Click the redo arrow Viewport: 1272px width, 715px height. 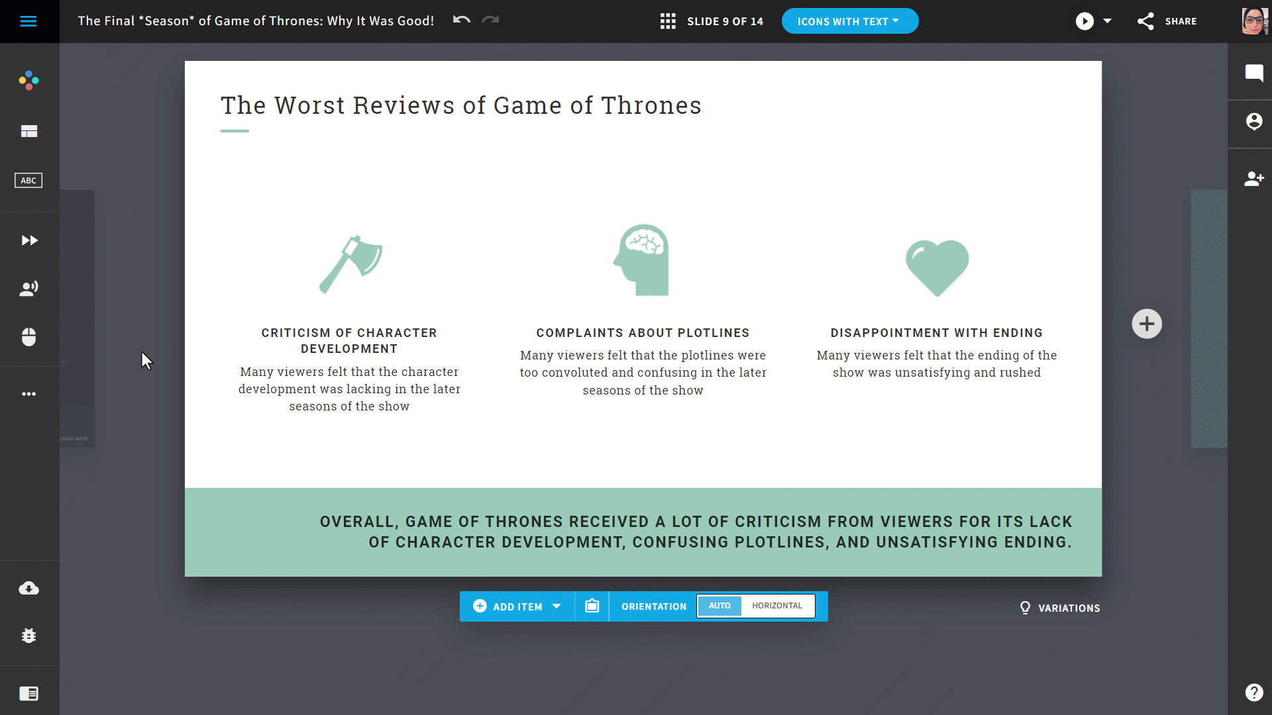pyautogui.click(x=490, y=20)
